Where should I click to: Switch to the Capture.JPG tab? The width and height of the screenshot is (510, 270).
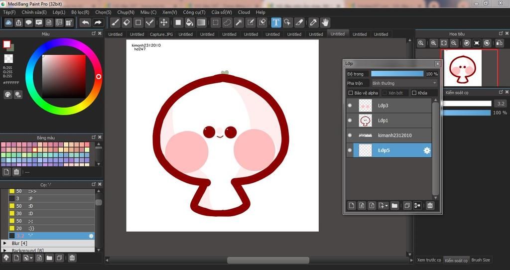[x=161, y=34]
